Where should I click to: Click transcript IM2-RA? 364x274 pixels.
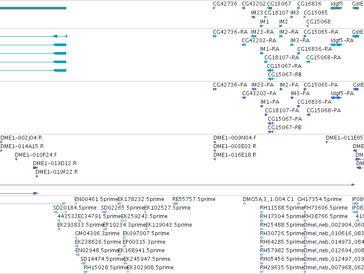point(289,32)
